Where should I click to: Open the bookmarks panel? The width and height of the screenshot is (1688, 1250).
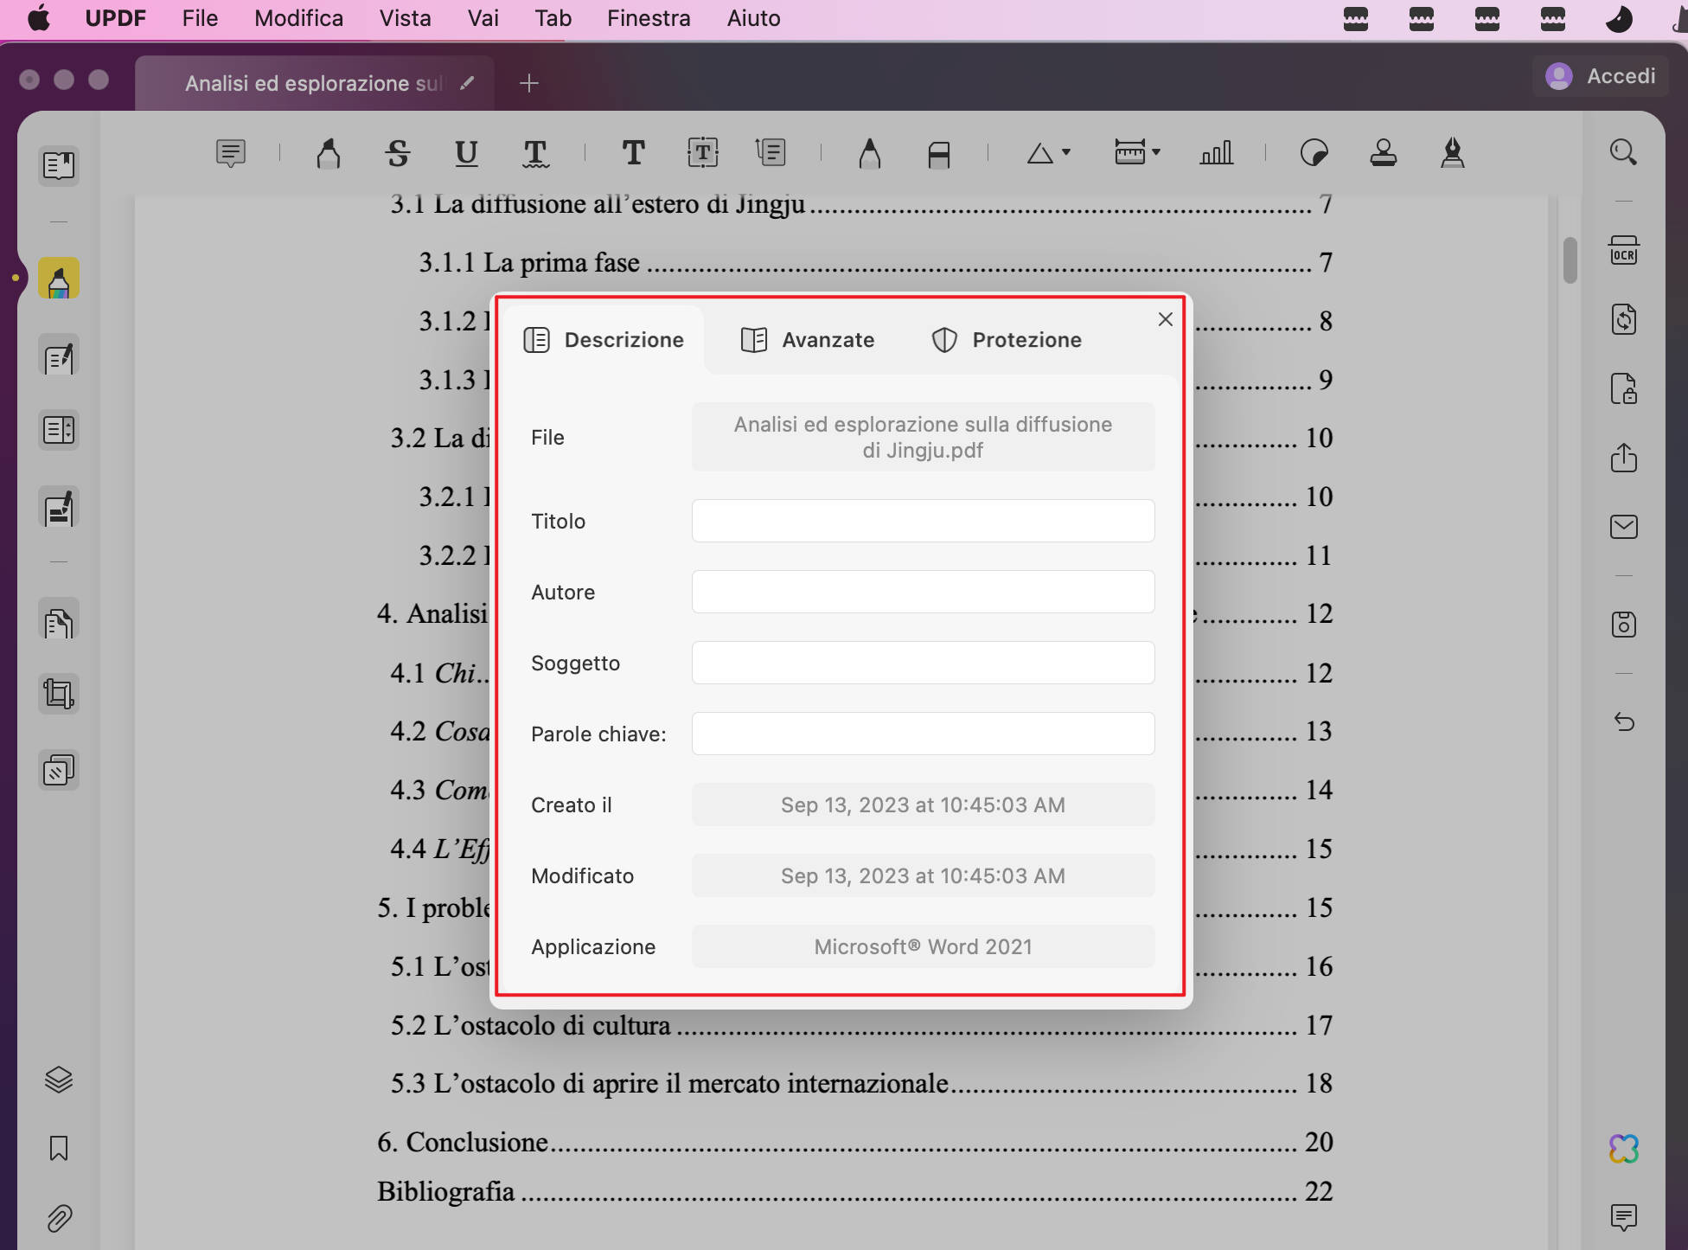[x=59, y=1148]
